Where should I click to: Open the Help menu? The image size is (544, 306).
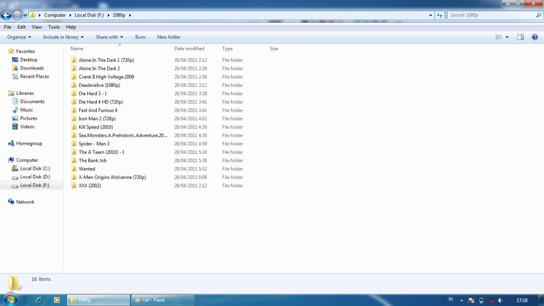(x=71, y=27)
